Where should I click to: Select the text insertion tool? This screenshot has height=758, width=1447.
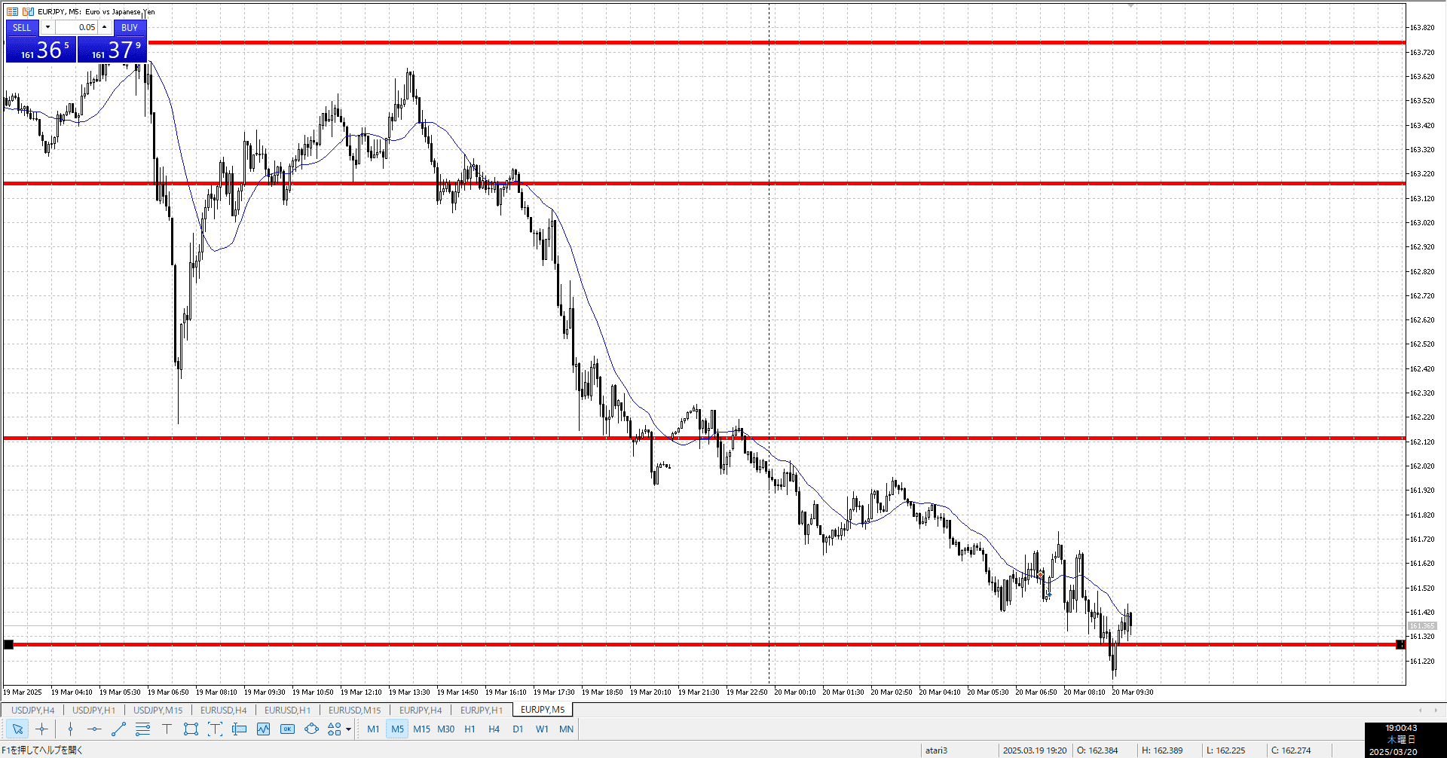pos(167,729)
